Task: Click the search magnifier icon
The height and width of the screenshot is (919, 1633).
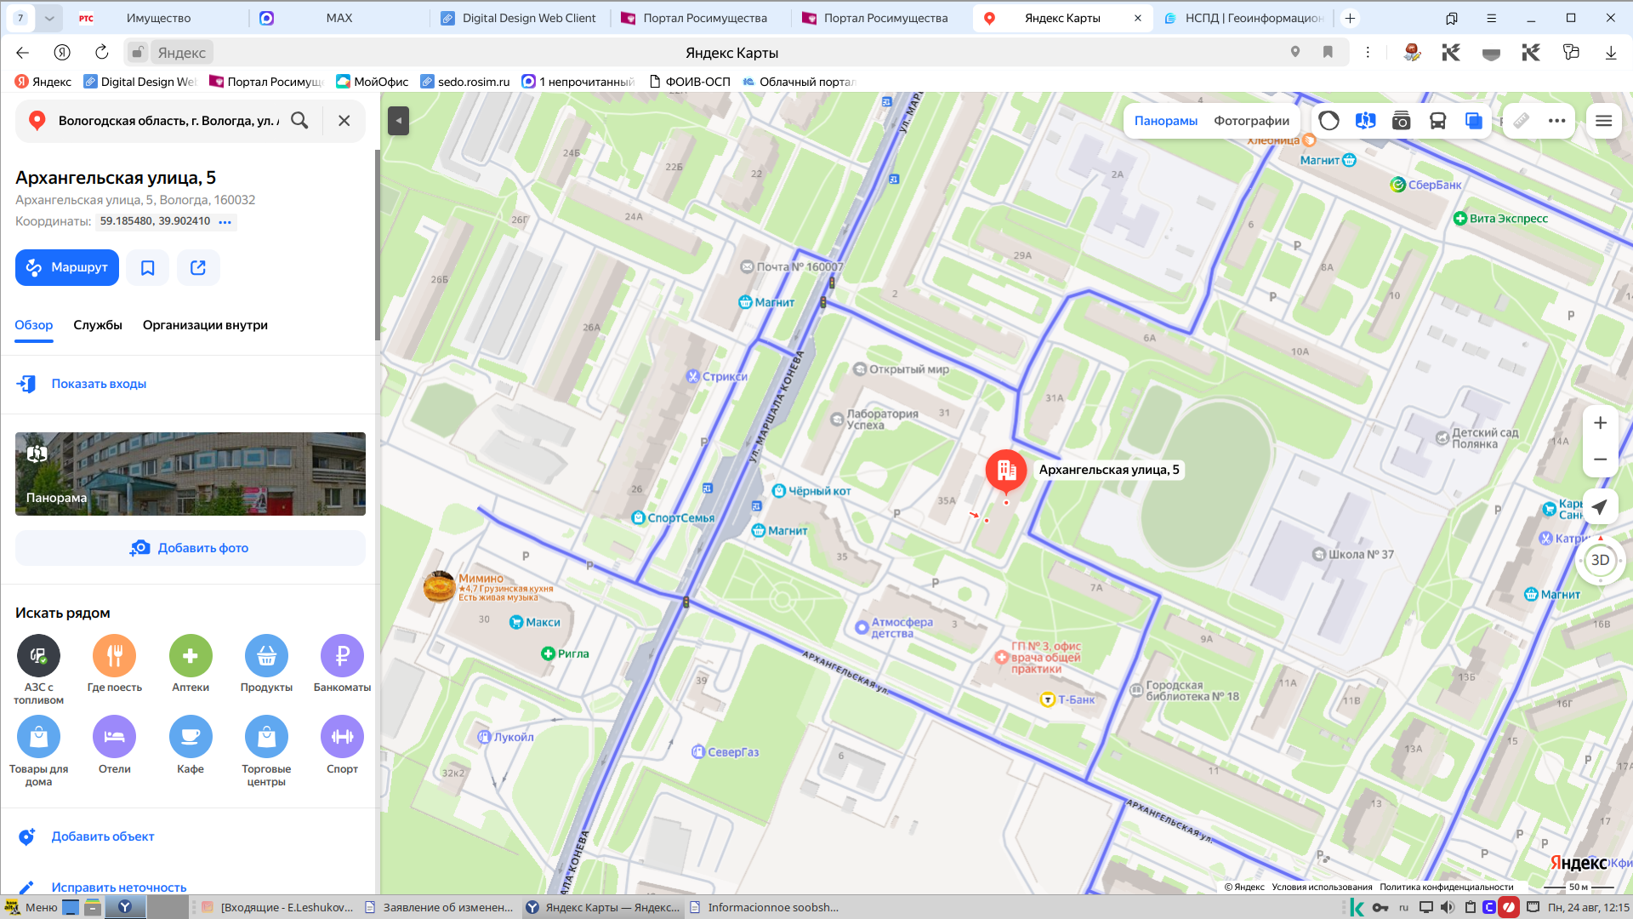Action: point(299,120)
